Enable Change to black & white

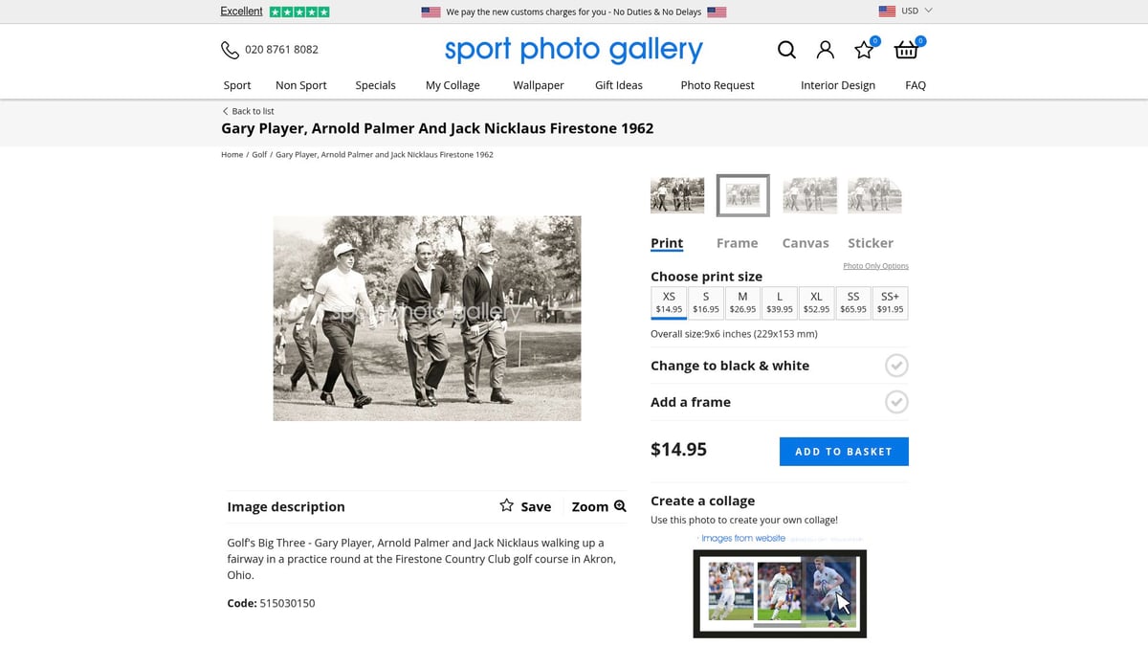tap(896, 365)
